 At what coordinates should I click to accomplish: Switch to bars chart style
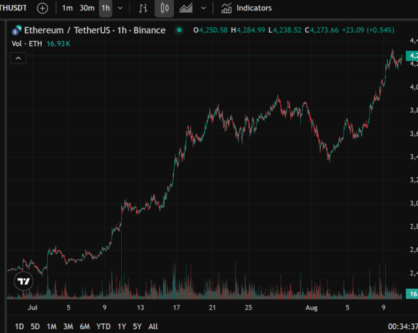pos(143,8)
